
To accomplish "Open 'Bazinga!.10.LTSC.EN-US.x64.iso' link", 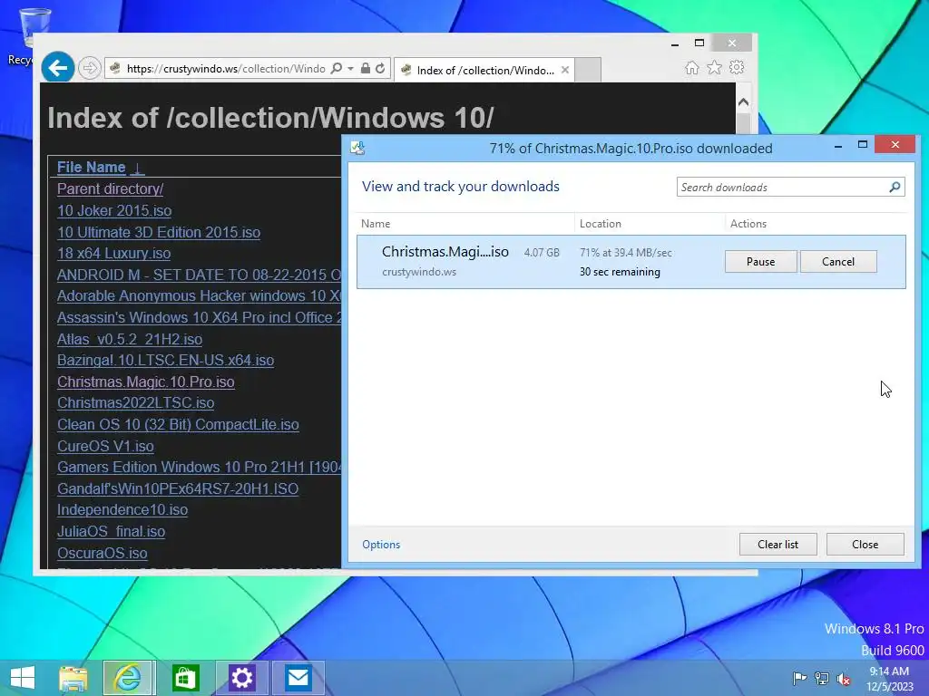I will tap(165, 361).
